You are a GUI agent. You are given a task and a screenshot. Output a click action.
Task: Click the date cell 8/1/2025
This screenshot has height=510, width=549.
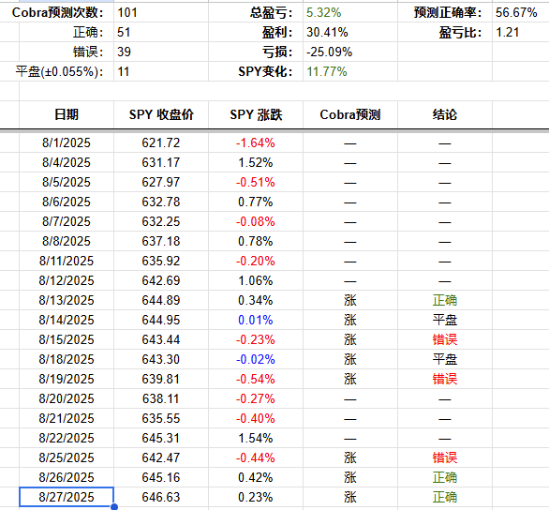(x=67, y=142)
